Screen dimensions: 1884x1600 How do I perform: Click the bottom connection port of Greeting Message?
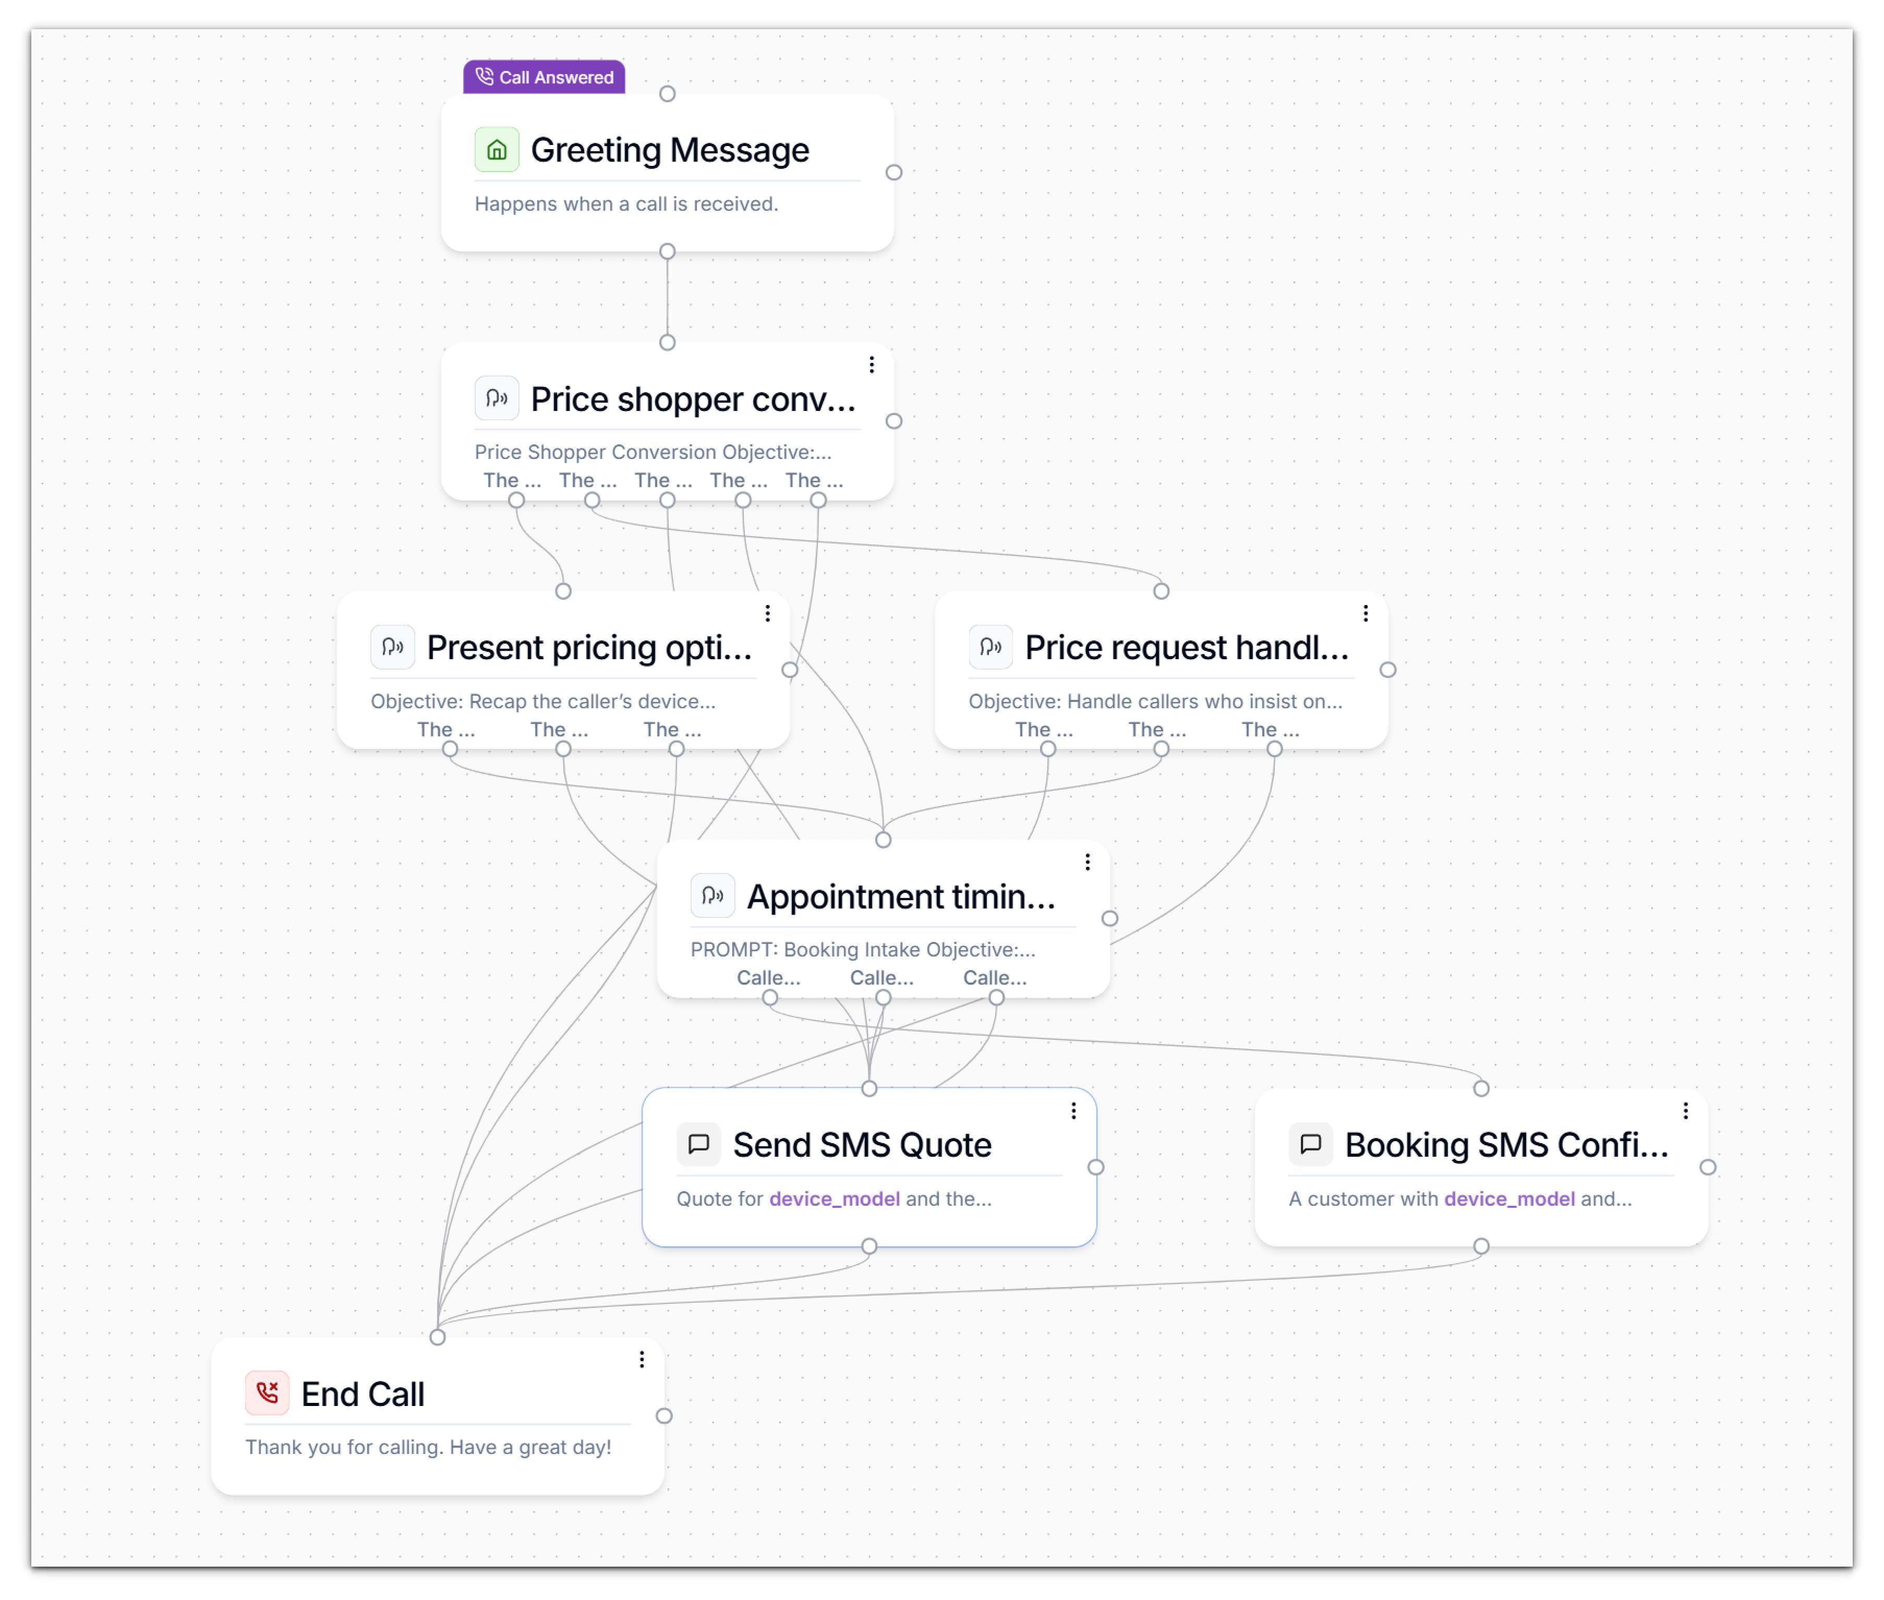(x=668, y=252)
